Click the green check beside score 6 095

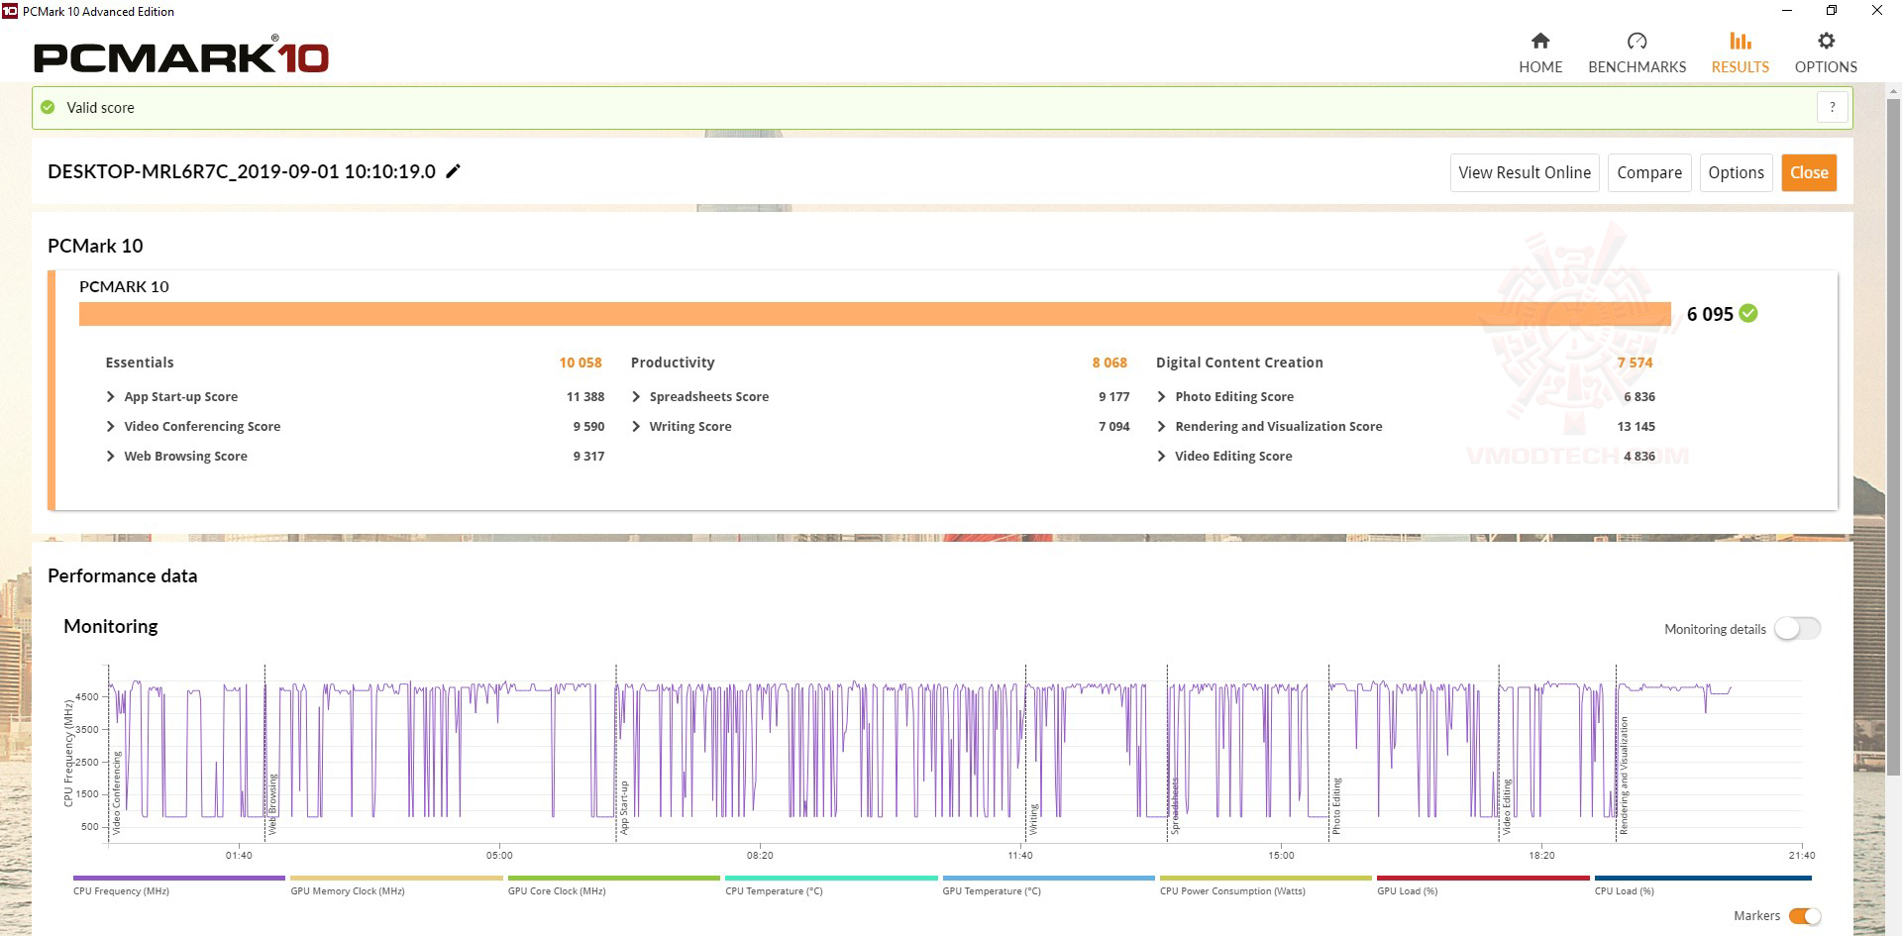(1748, 313)
